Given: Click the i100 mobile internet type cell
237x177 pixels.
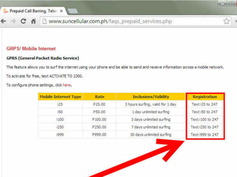Looking at the screenshot, I should pos(60,120).
